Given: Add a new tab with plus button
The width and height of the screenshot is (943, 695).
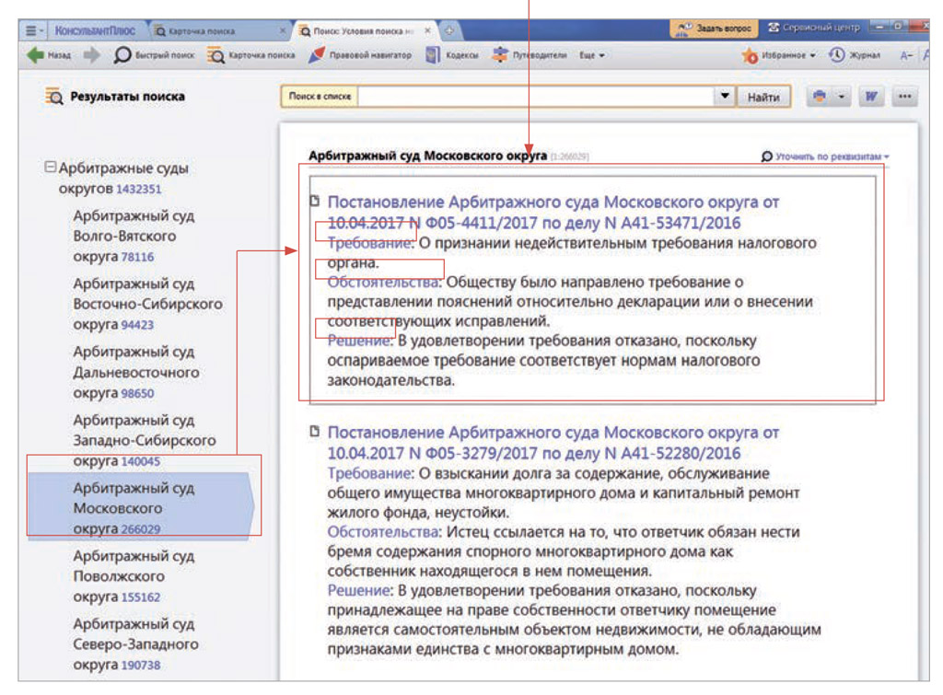Looking at the screenshot, I should [x=449, y=30].
